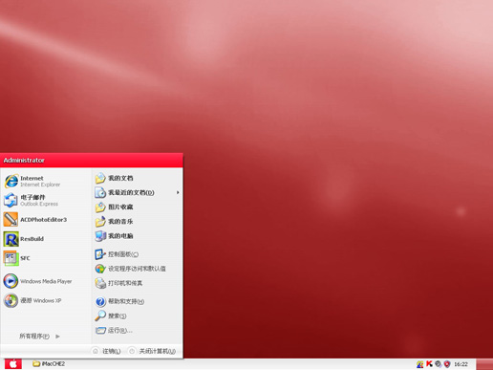The width and height of the screenshot is (493, 370).
Task: Click the Turn Off Computer power icon
Action: 132,351
